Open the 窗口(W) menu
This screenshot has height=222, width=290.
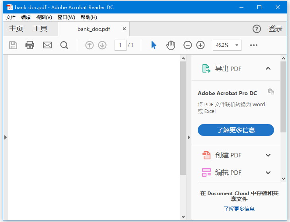coord(66,17)
